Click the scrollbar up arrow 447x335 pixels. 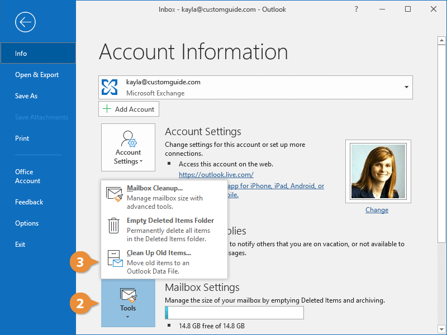[441, 40]
